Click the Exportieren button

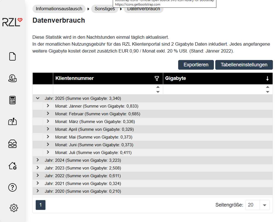[196, 65]
